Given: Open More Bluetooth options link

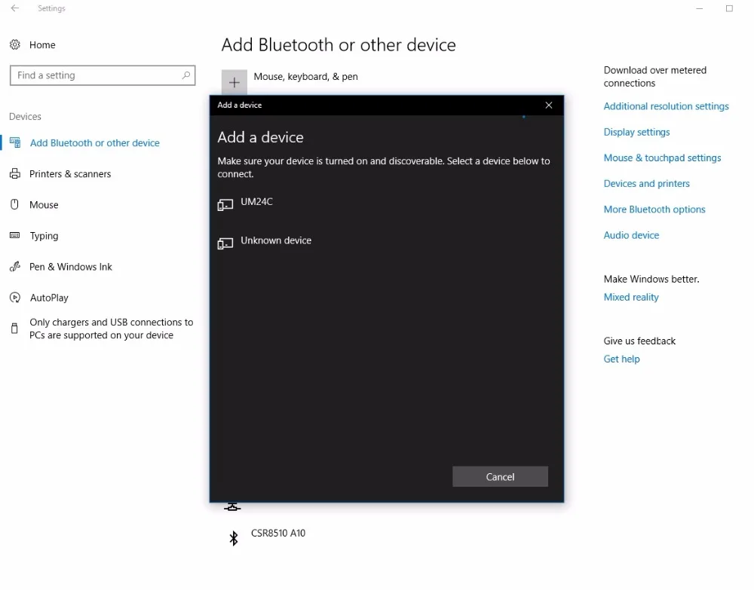Looking at the screenshot, I should coord(654,209).
